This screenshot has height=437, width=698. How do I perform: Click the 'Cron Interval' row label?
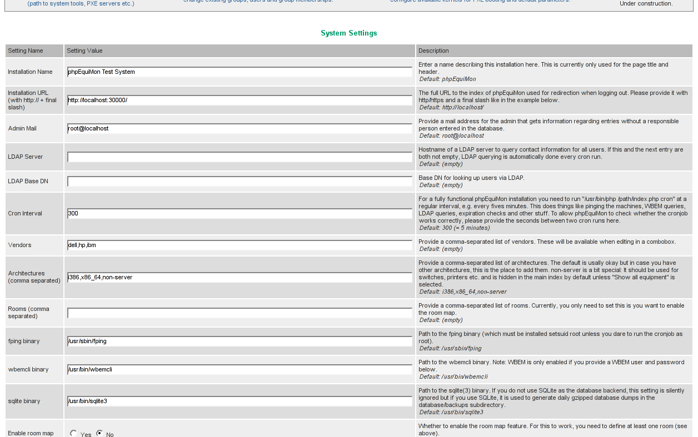coord(25,213)
